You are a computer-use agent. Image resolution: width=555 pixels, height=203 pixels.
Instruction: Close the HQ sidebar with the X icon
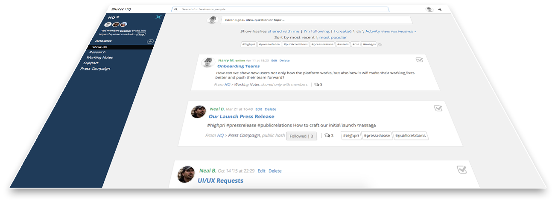[x=158, y=17]
